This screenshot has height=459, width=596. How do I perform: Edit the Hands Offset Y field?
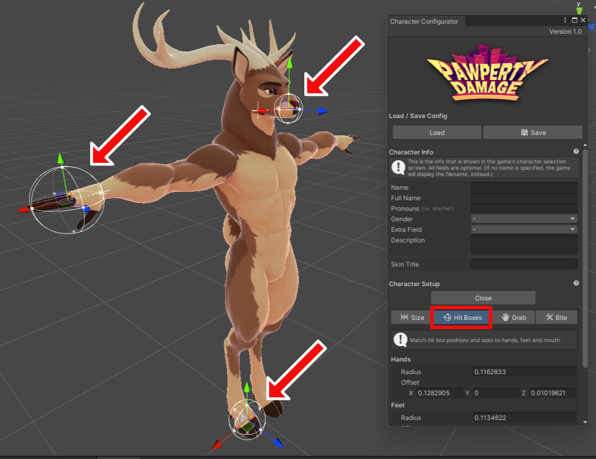(496, 393)
